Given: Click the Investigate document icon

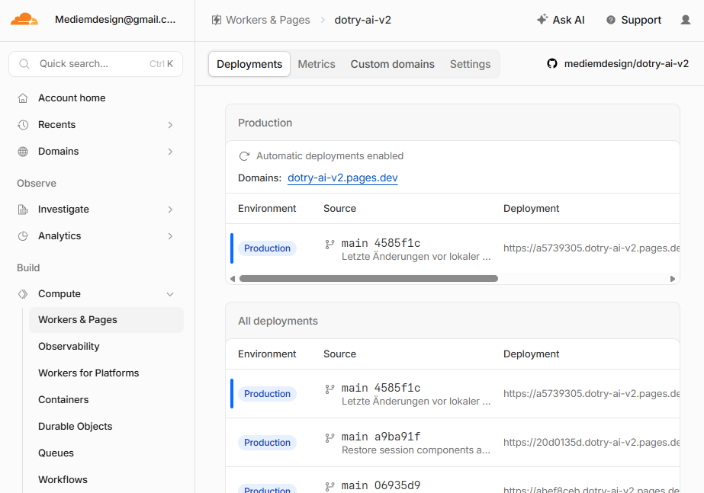Looking at the screenshot, I should tap(23, 210).
